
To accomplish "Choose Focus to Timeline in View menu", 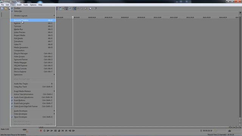I will [x=33, y=20].
